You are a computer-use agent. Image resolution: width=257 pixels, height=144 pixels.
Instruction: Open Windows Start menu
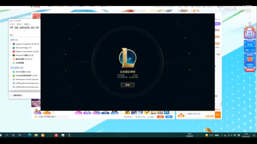click(1, 135)
